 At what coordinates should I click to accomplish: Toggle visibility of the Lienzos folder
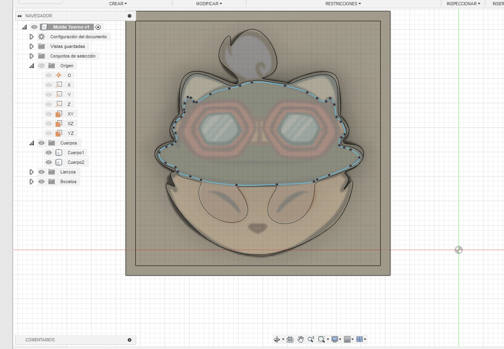pos(41,172)
